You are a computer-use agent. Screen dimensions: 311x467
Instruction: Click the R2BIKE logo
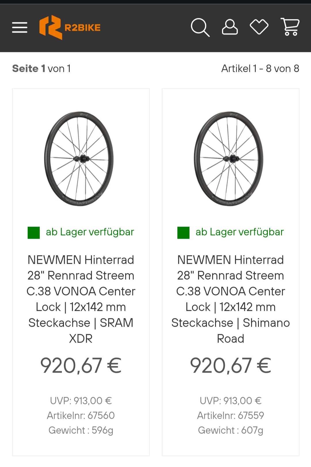[70, 27]
